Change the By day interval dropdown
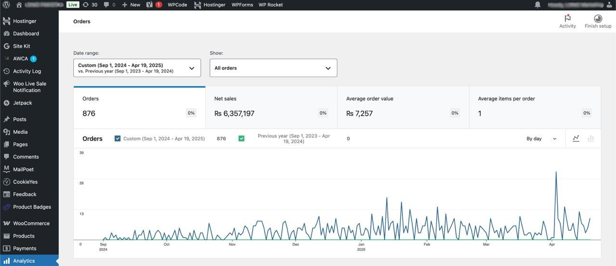Image resolution: width=616 pixels, height=266 pixels. (541, 139)
